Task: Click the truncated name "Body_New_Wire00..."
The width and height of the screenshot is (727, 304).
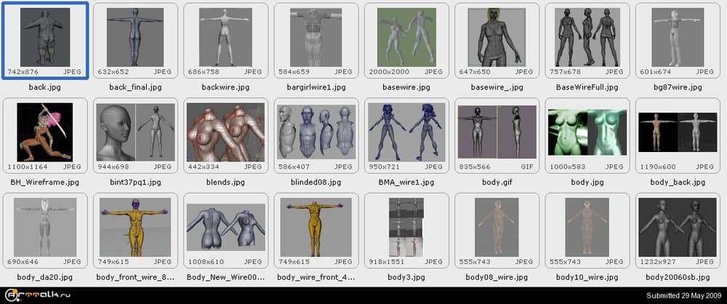Action: (x=226, y=278)
